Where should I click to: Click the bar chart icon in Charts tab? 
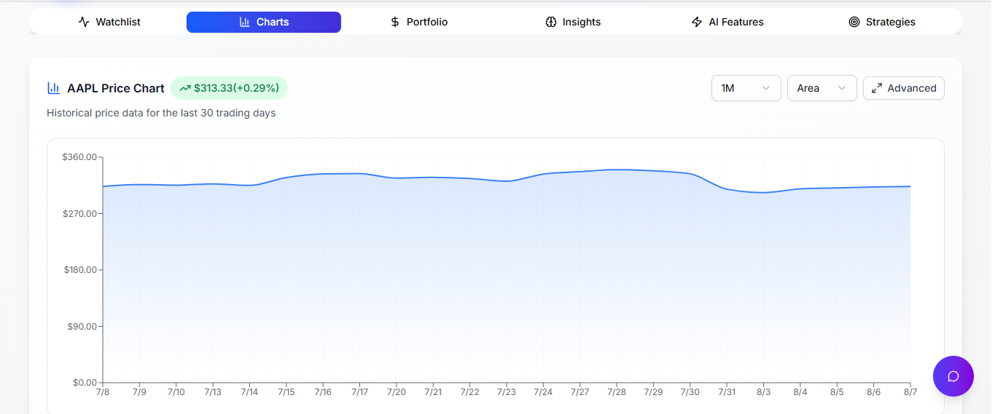(245, 22)
